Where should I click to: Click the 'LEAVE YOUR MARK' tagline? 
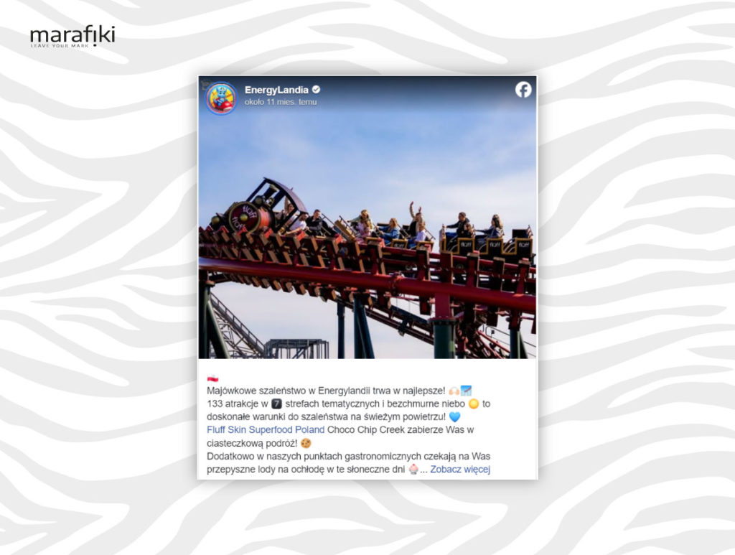point(60,46)
